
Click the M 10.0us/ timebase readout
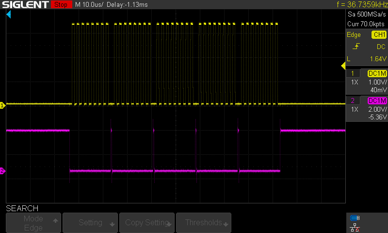pyautogui.click(x=89, y=4)
